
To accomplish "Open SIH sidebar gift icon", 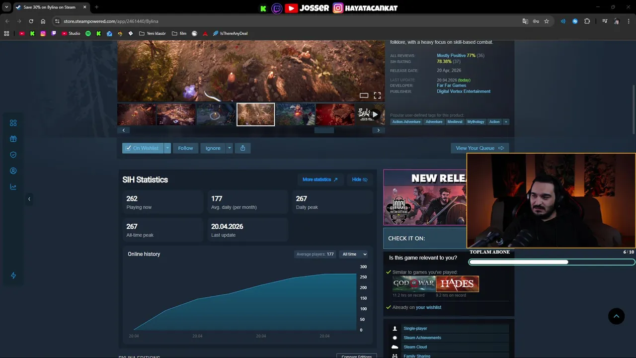I will point(13,139).
